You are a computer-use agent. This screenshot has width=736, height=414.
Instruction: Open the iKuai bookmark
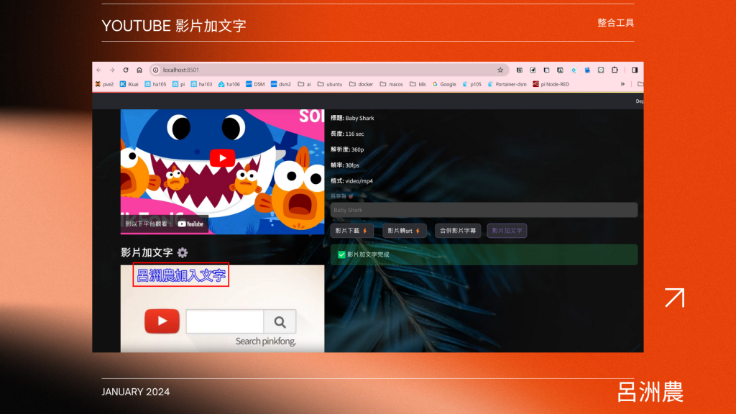(129, 85)
